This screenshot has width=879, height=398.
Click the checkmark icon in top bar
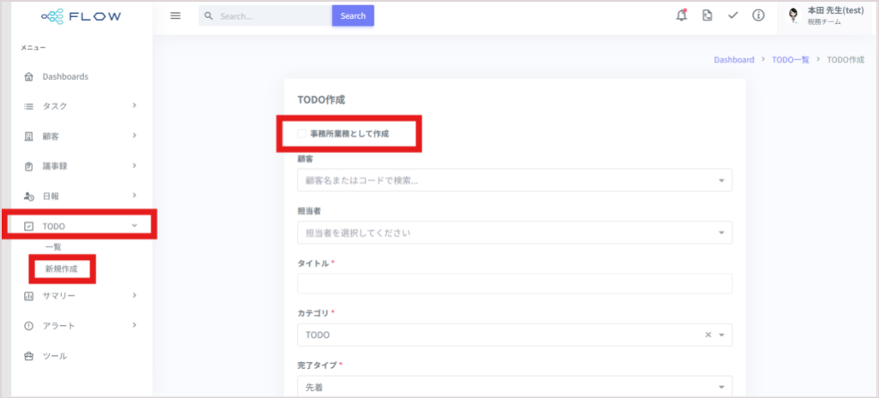pos(733,15)
